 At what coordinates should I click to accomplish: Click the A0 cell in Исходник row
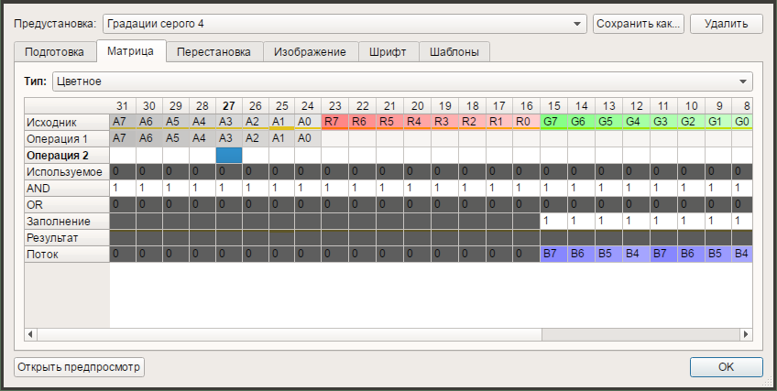(308, 123)
